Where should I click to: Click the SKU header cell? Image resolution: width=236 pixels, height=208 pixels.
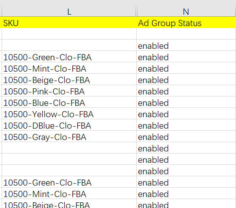click(x=69, y=22)
